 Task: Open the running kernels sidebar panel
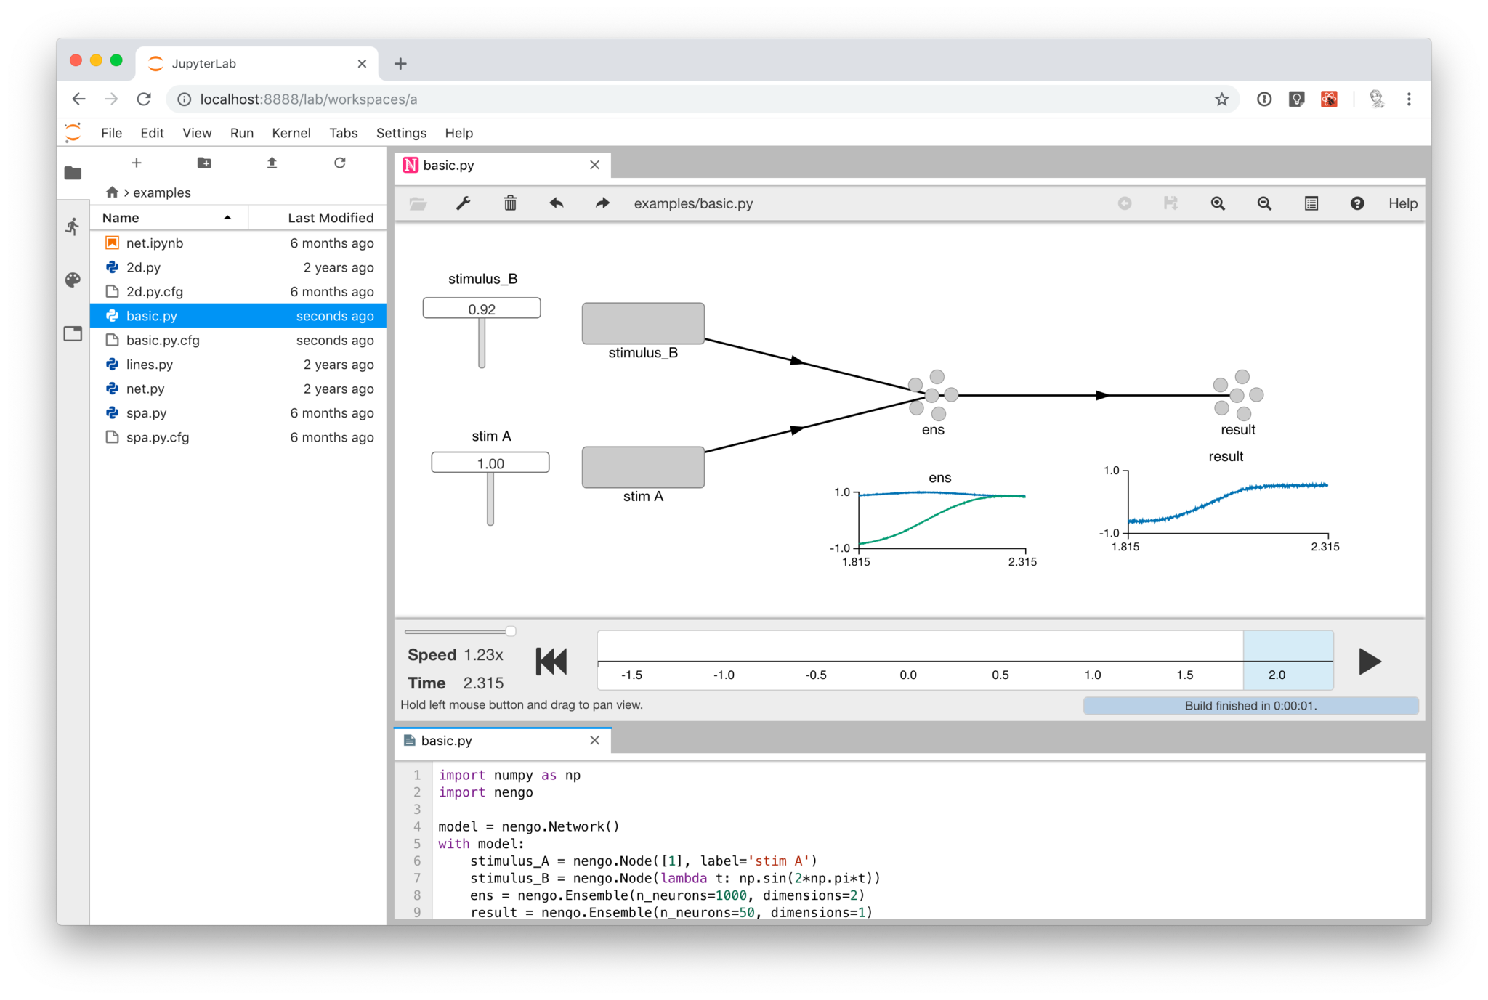(73, 227)
